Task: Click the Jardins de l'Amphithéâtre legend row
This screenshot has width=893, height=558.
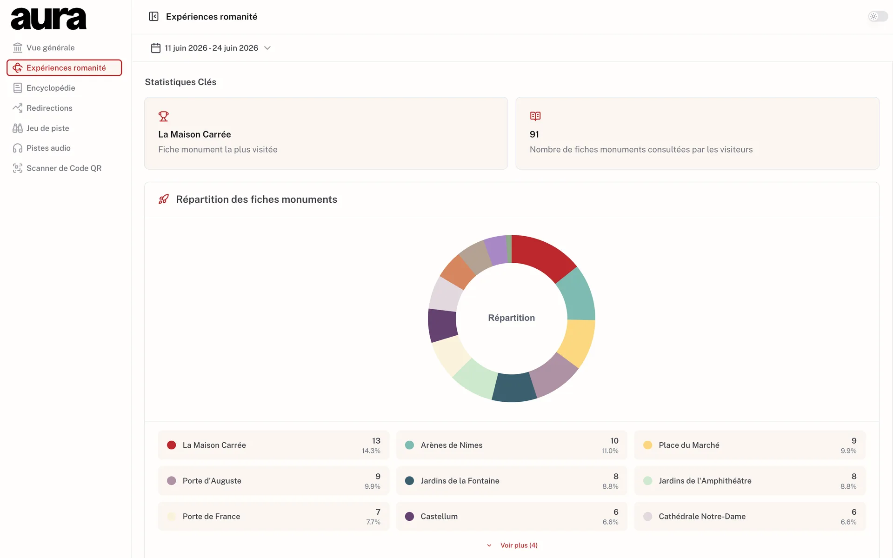Action: (750, 481)
